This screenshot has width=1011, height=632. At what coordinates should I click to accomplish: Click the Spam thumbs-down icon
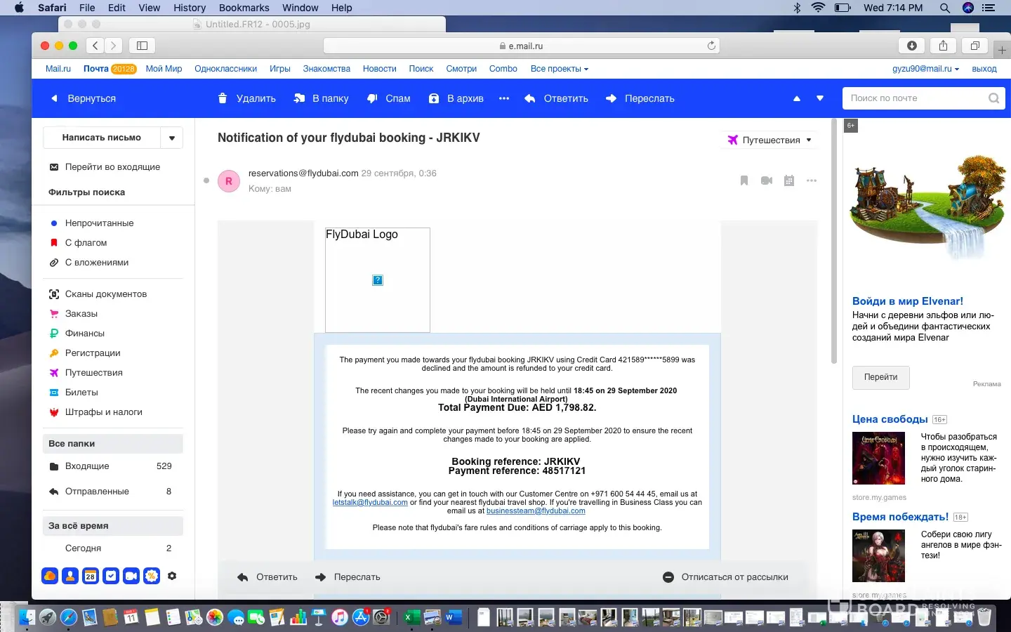373,98
